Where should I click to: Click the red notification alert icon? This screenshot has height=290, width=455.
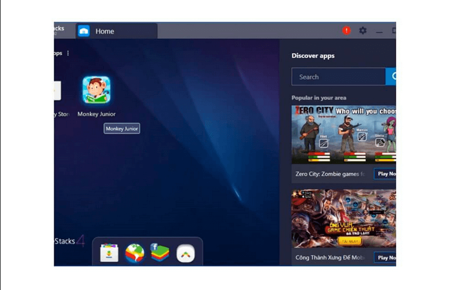(347, 30)
